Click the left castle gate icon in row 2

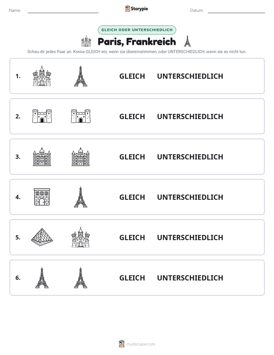(x=42, y=116)
